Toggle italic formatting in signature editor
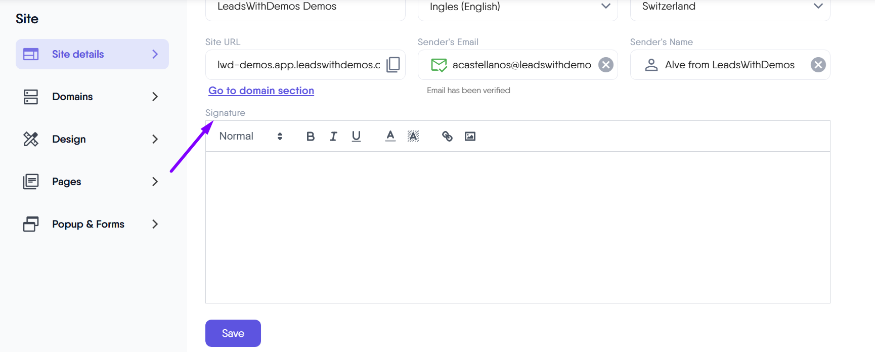The image size is (875, 352). [333, 136]
